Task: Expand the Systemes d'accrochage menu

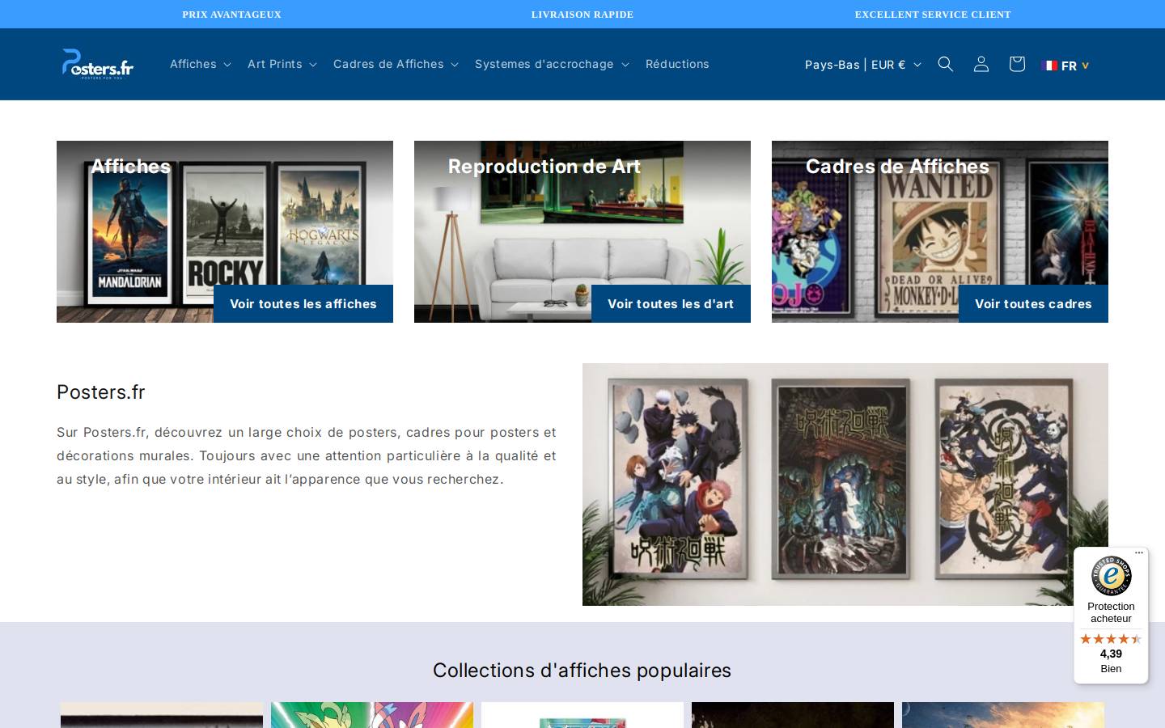Action: pos(552,64)
